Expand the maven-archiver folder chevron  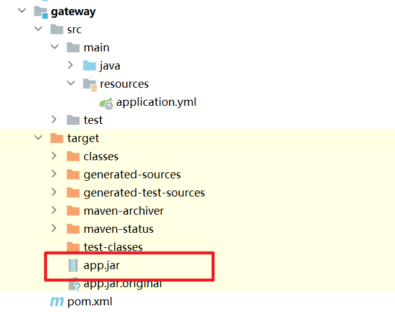pos(54,211)
